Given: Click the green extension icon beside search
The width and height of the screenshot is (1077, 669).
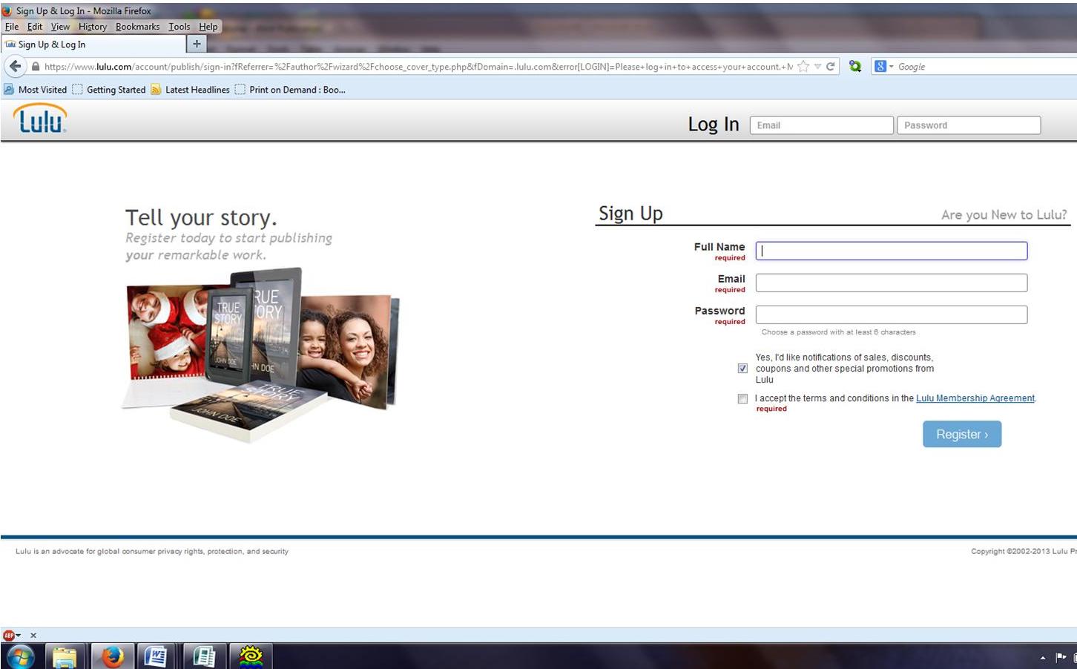Looking at the screenshot, I should (855, 66).
